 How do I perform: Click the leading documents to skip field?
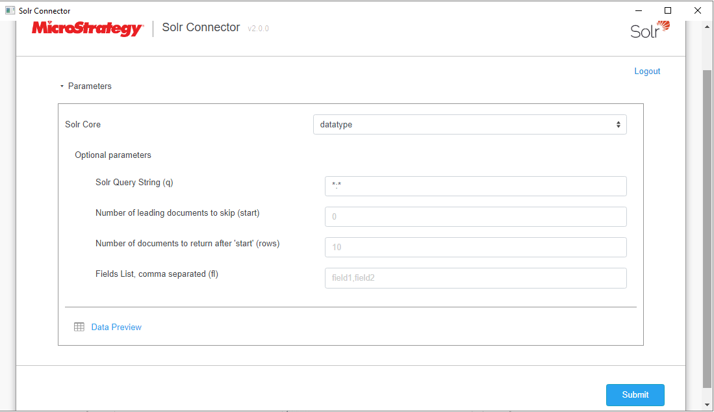pos(475,216)
